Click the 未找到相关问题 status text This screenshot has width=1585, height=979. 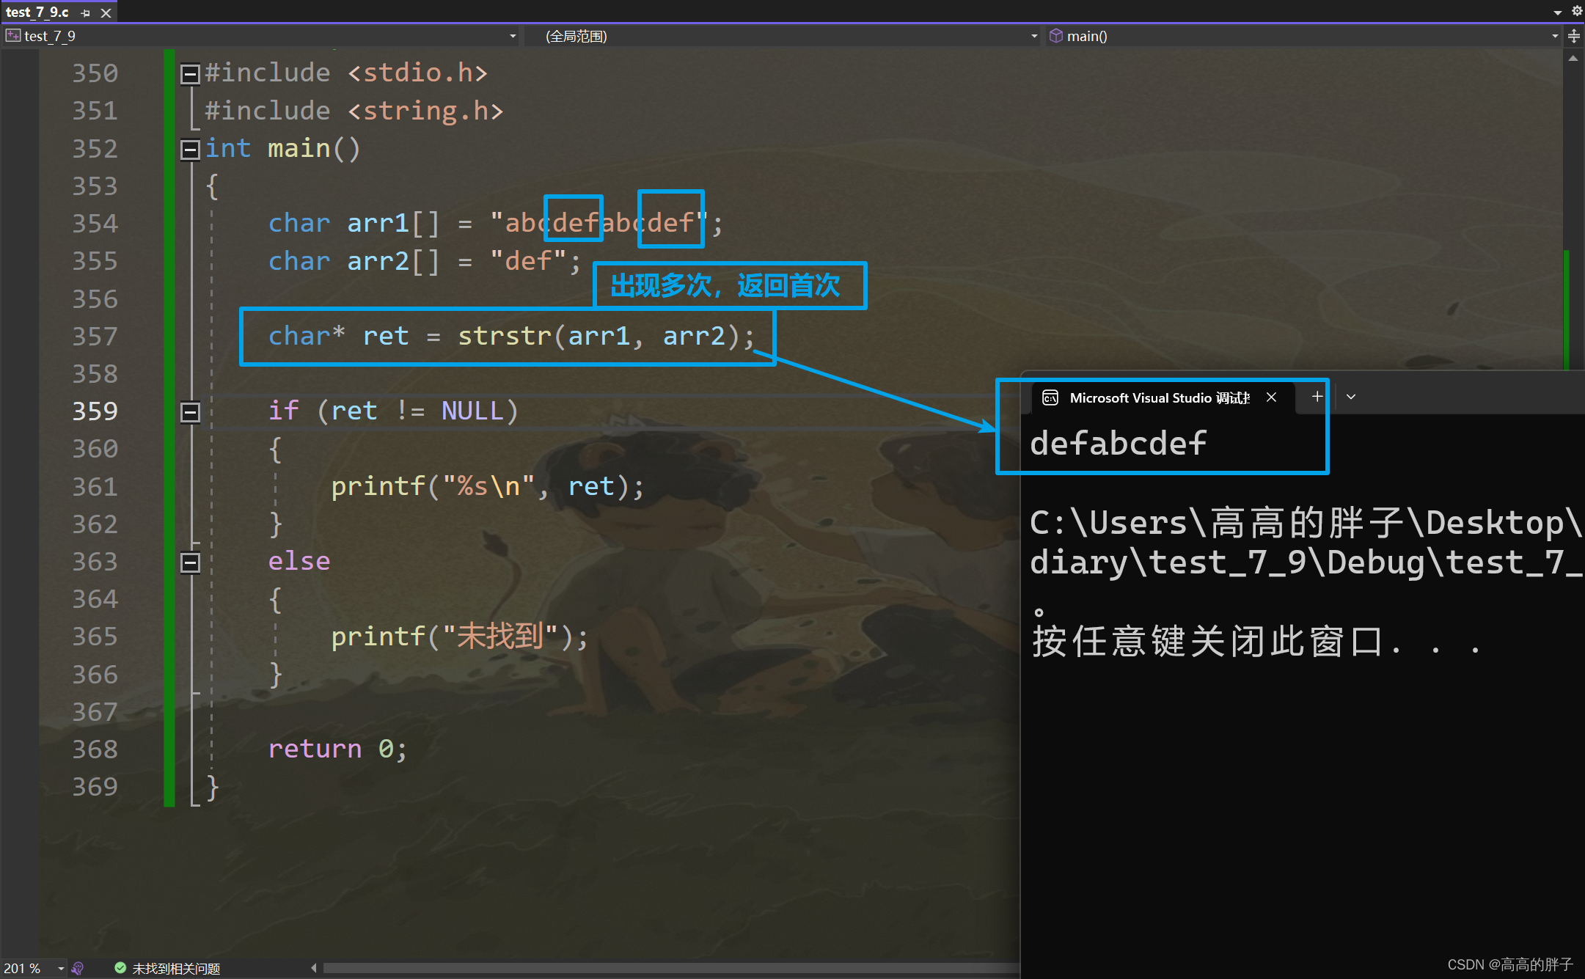pyautogui.click(x=176, y=968)
